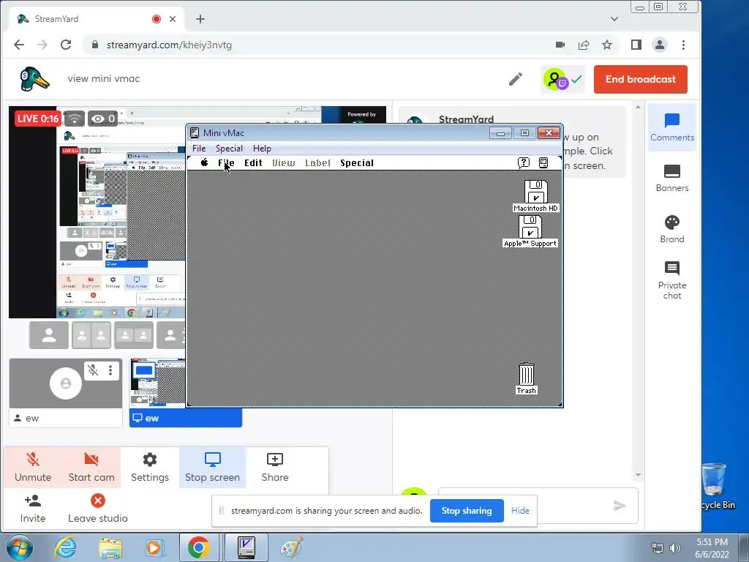Open the Brand panel
The height and width of the screenshot is (562, 749).
point(672,229)
